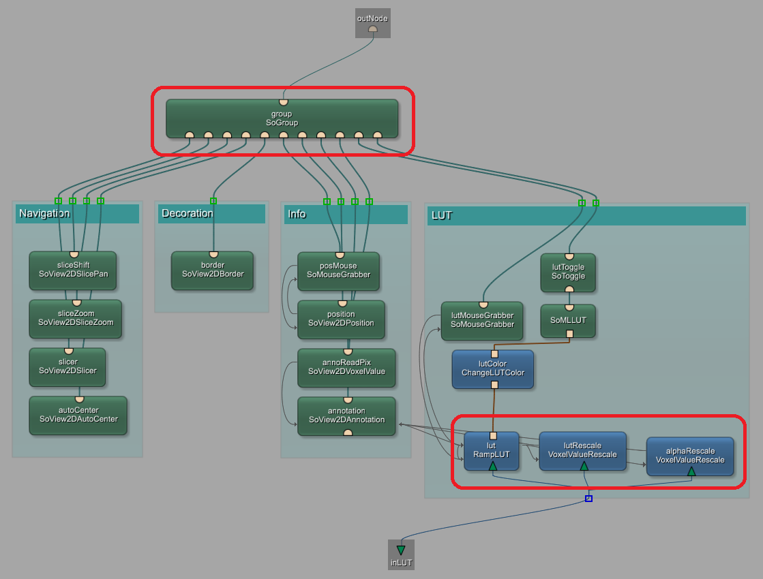Click the border SoView2DBorder module

212,270
